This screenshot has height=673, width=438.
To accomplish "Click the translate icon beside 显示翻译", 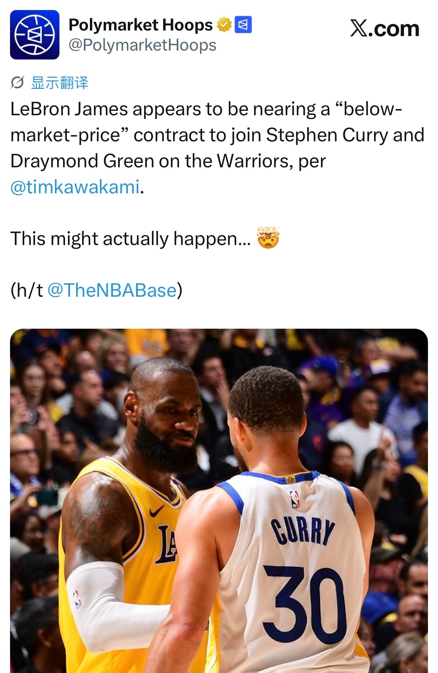I will click(x=17, y=83).
